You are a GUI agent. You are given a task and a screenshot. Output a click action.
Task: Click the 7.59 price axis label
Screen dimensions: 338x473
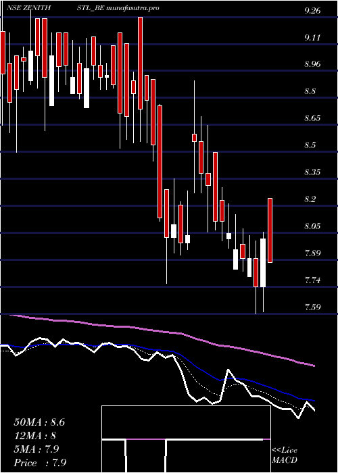[312, 307]
